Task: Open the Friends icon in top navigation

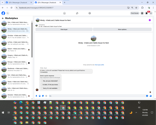Action: 77,13
